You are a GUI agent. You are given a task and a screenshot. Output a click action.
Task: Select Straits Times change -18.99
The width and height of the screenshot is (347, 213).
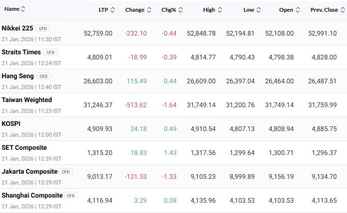click(137, 57)
